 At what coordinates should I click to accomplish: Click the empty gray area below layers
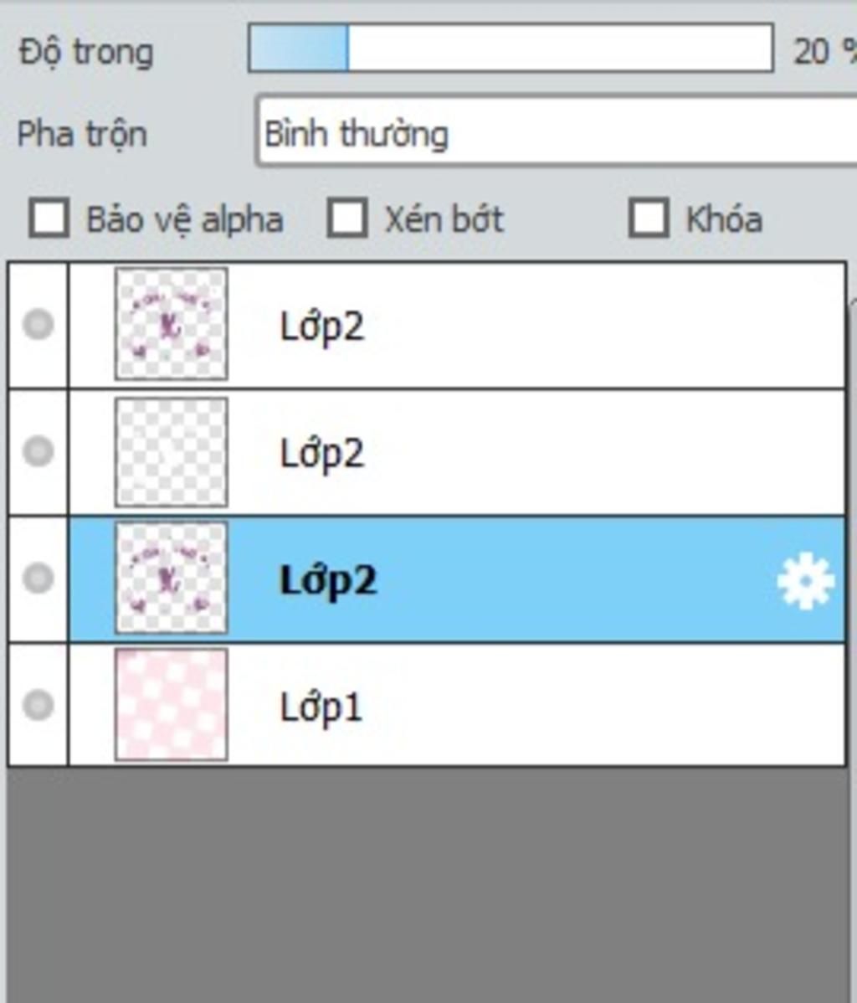coord(428,882)
